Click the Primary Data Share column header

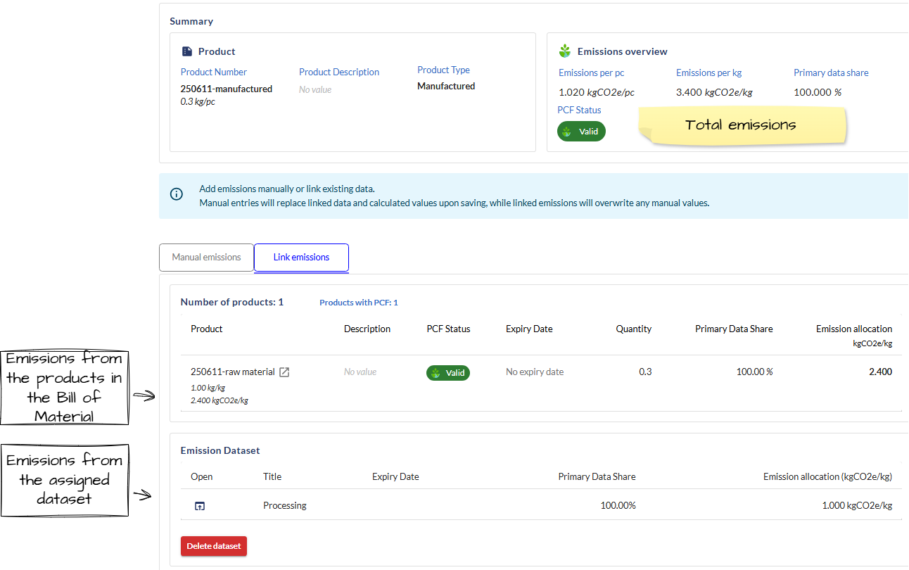733,329
